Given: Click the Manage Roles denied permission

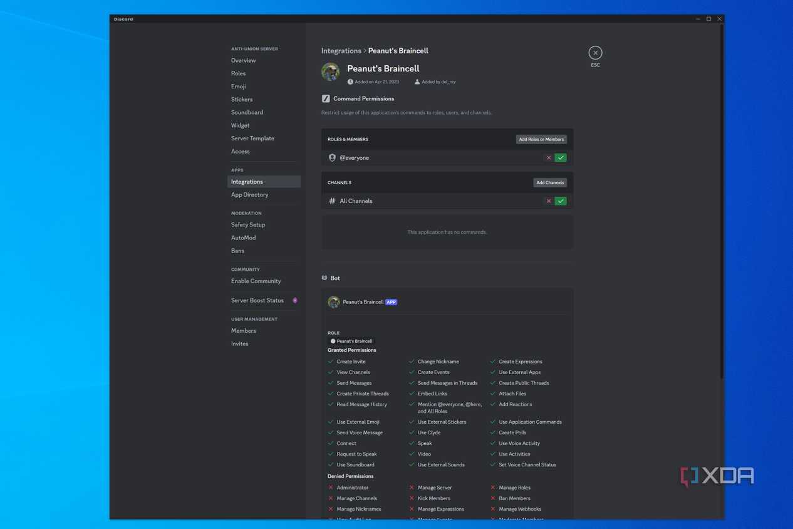Looking at the screenshot, I should point(514,488).
